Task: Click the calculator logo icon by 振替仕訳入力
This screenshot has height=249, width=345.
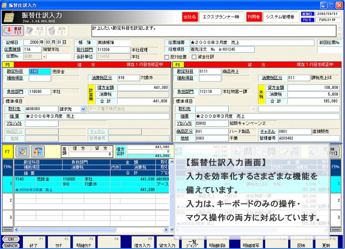Action: point(10,17)
